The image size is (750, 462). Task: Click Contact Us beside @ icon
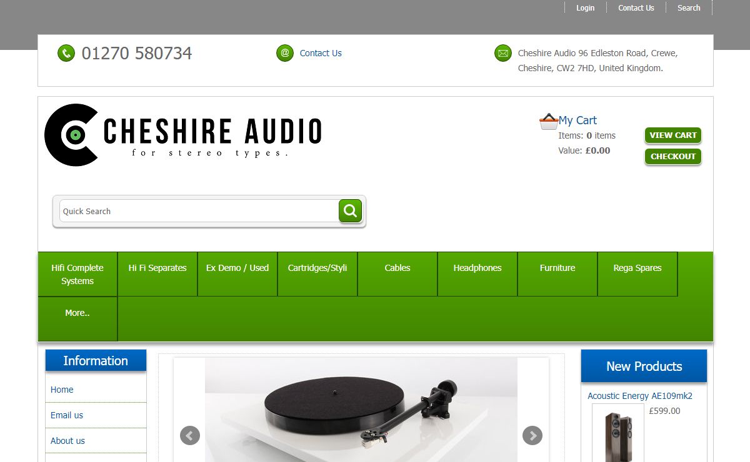pos(321,53)
